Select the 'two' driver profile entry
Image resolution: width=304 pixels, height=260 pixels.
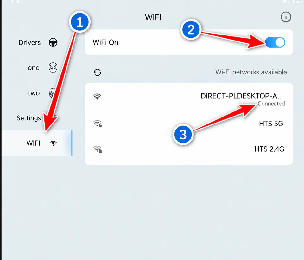[x=37, y=93]
